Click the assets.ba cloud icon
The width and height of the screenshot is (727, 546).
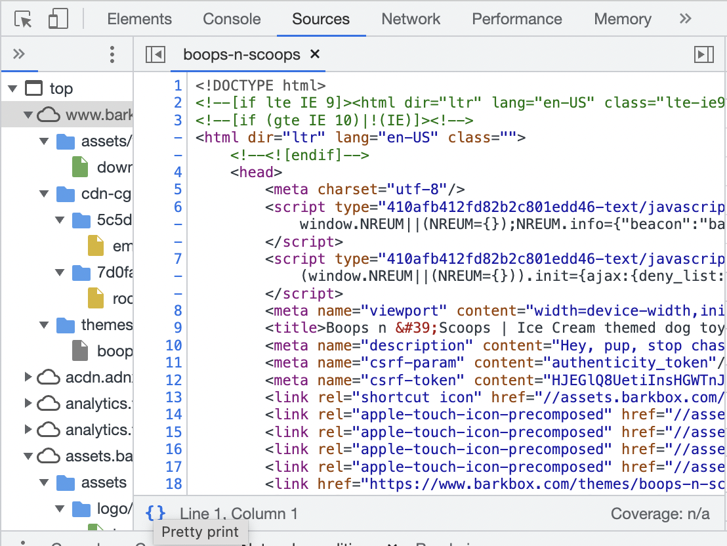point(48,457)
